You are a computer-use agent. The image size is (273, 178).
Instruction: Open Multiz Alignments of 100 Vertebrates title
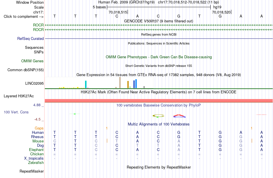(159, 124)
